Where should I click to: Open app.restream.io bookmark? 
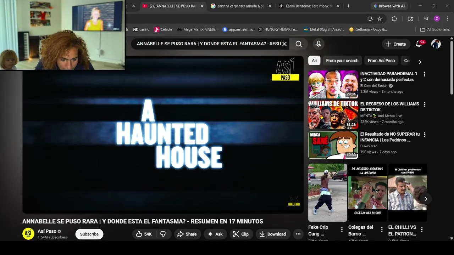[x=238, y=29]
